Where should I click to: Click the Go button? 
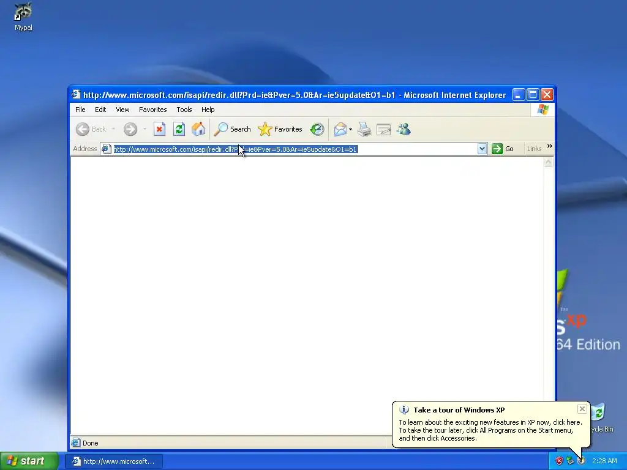pyautogui.click(x=503, y=149)
